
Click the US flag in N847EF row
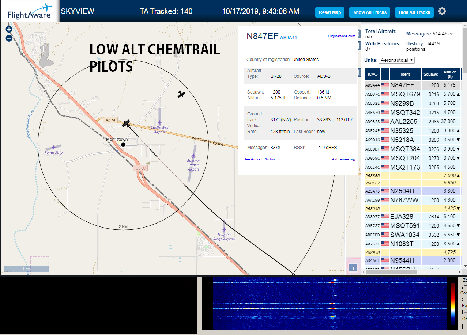[385, 85]
